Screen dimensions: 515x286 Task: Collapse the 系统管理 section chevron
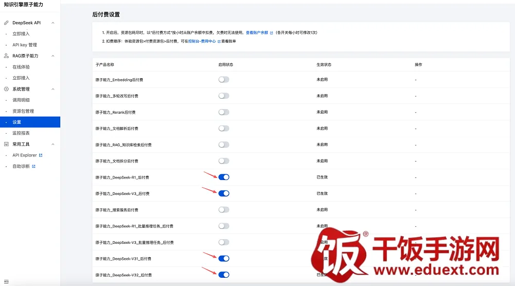pyautogui.click(x=53, y=89)
